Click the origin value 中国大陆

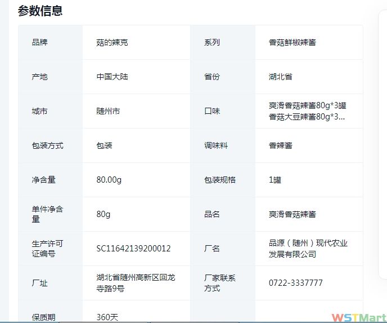[x=112, y=77]
